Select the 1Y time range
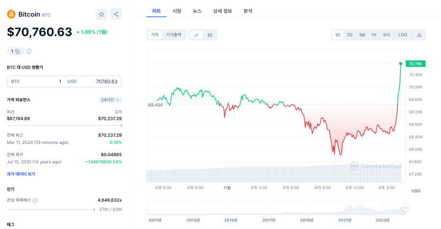Image resolution: width=441 pixels, height=229 pixels. pyautogui.click(x=374, y=35)
